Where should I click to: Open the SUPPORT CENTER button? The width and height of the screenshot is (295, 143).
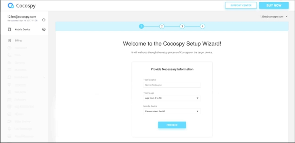241,5
